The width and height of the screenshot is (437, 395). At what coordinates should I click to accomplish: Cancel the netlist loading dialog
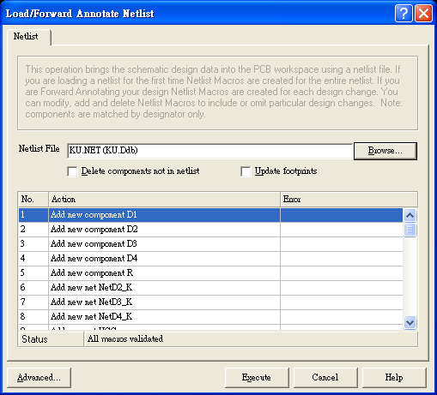325,378
